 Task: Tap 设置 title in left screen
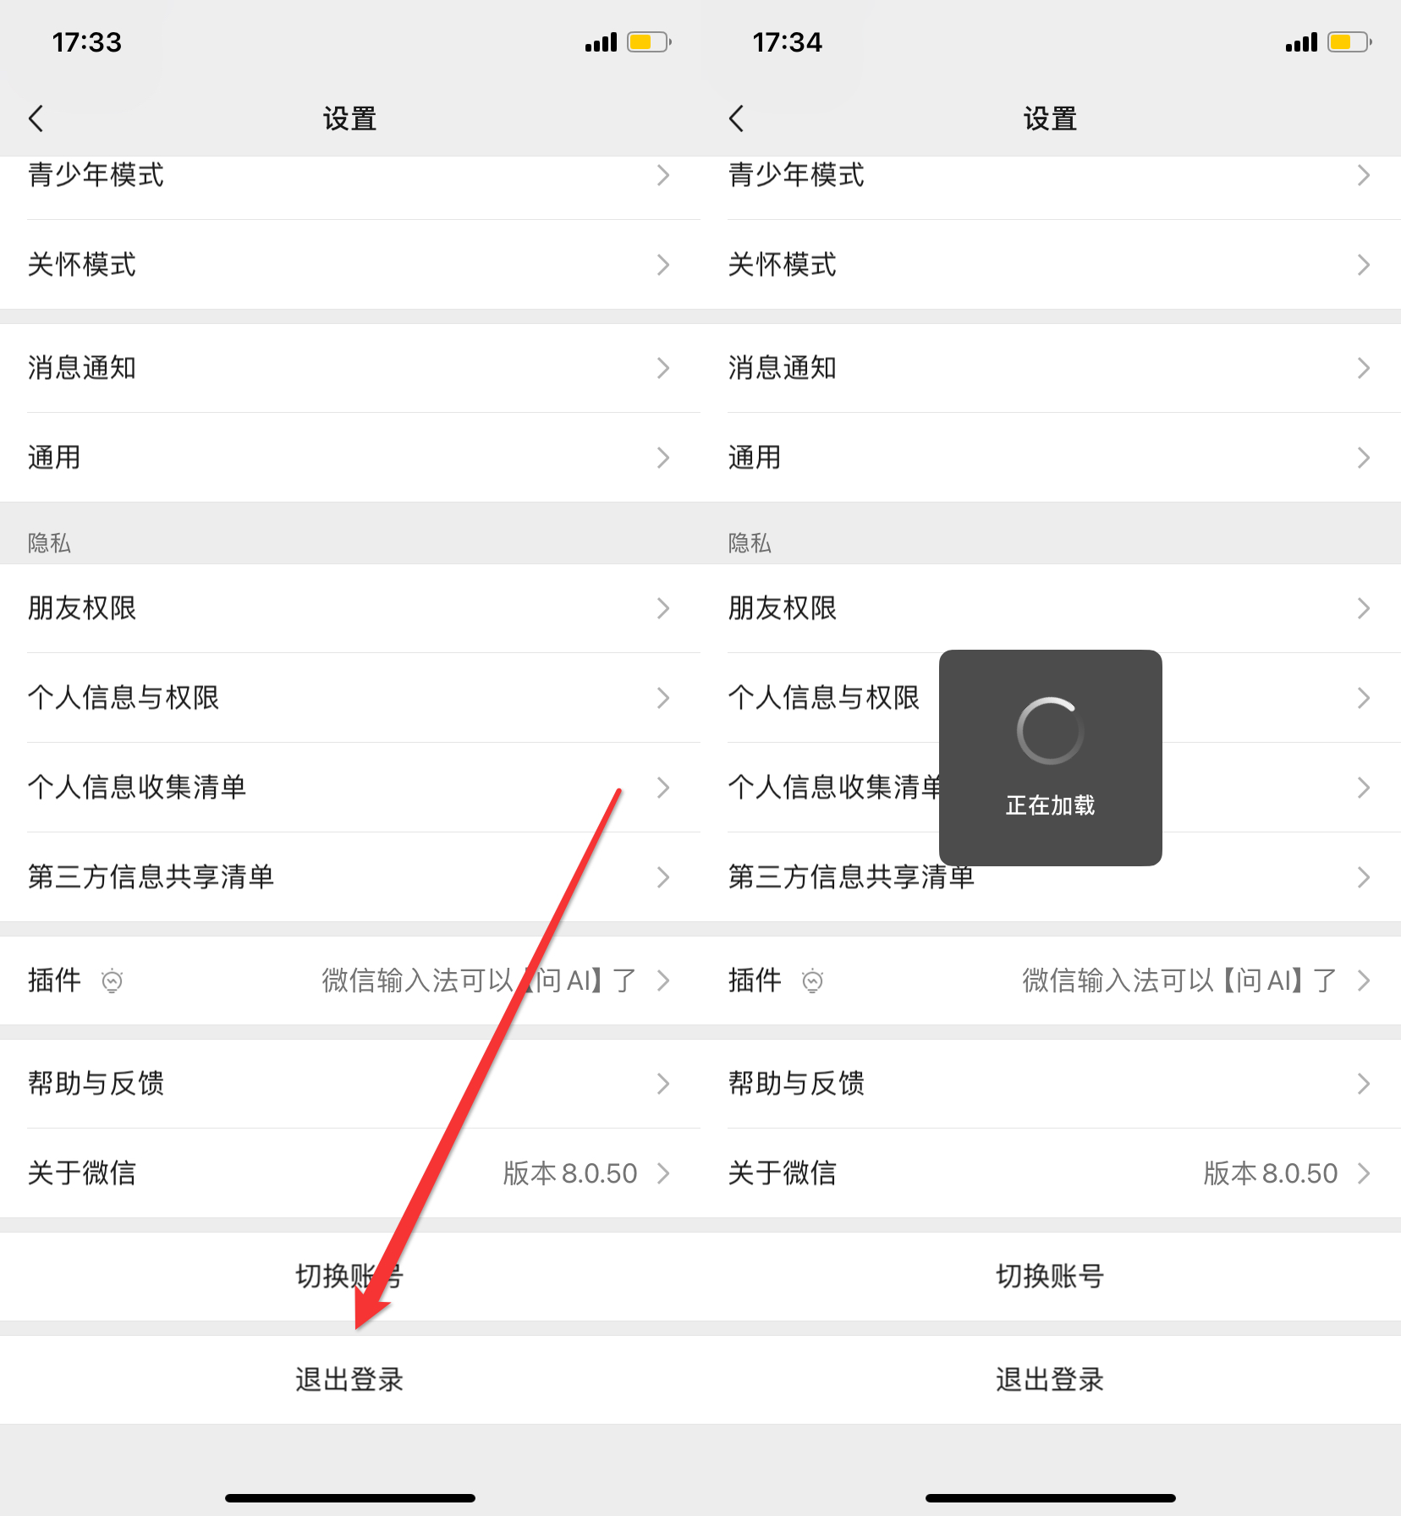click(x=349, y=118)
